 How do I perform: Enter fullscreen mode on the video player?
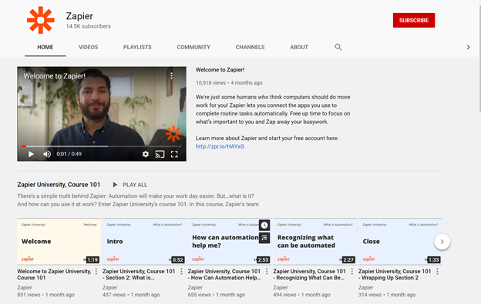pyautogui.click(x=174, y=154)
